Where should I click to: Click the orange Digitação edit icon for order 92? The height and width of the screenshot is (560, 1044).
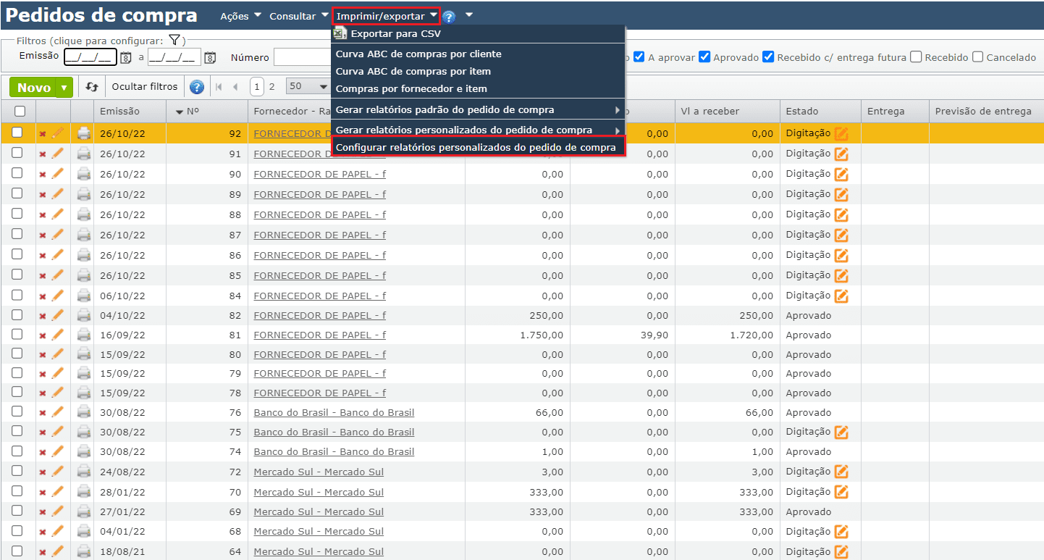(841, 133)
